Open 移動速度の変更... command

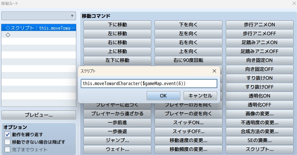pyautogui.click(x=188, y=140)
